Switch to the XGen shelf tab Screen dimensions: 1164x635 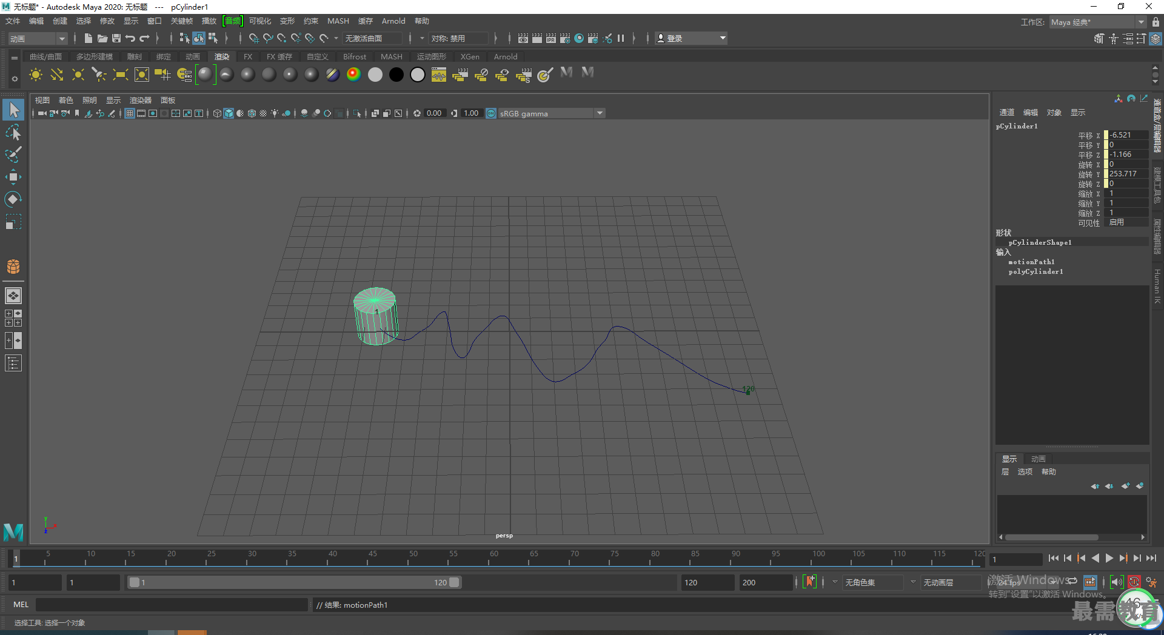tap(470, 56)
